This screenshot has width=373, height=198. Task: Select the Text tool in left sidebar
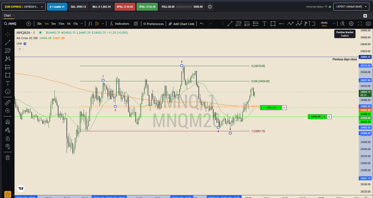8,83
